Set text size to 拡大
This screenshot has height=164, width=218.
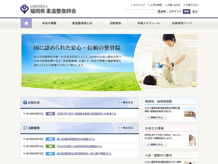[x=195, y=12]
